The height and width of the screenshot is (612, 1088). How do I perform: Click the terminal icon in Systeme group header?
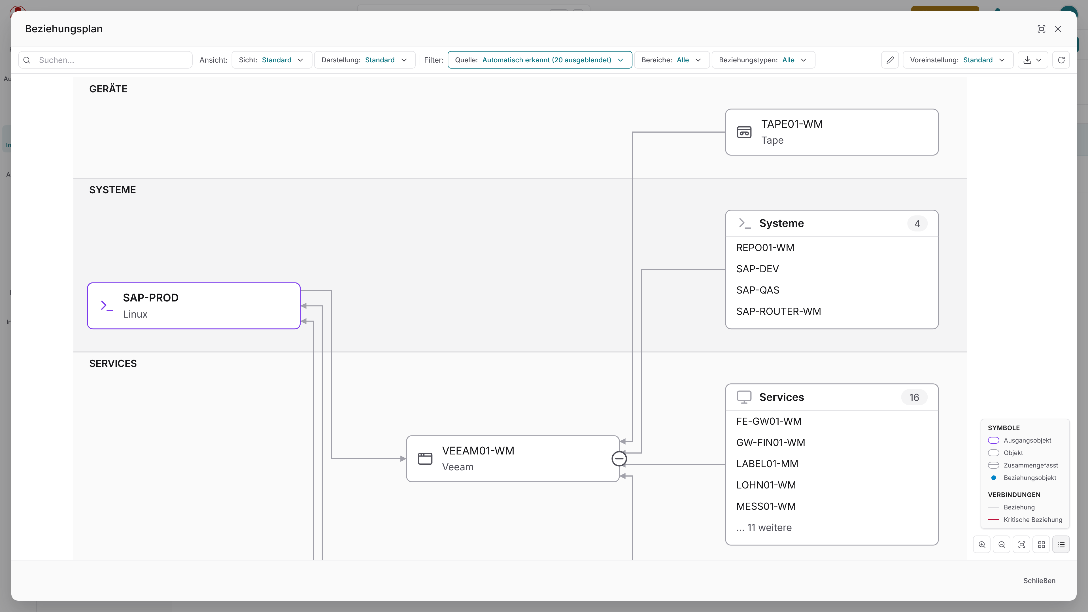coord(745,224)
